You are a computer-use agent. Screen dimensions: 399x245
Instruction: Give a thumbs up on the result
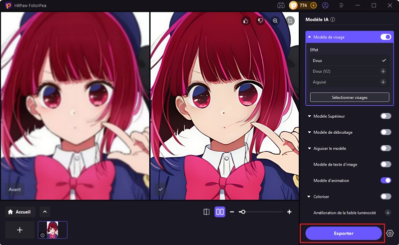click(246, 21)
